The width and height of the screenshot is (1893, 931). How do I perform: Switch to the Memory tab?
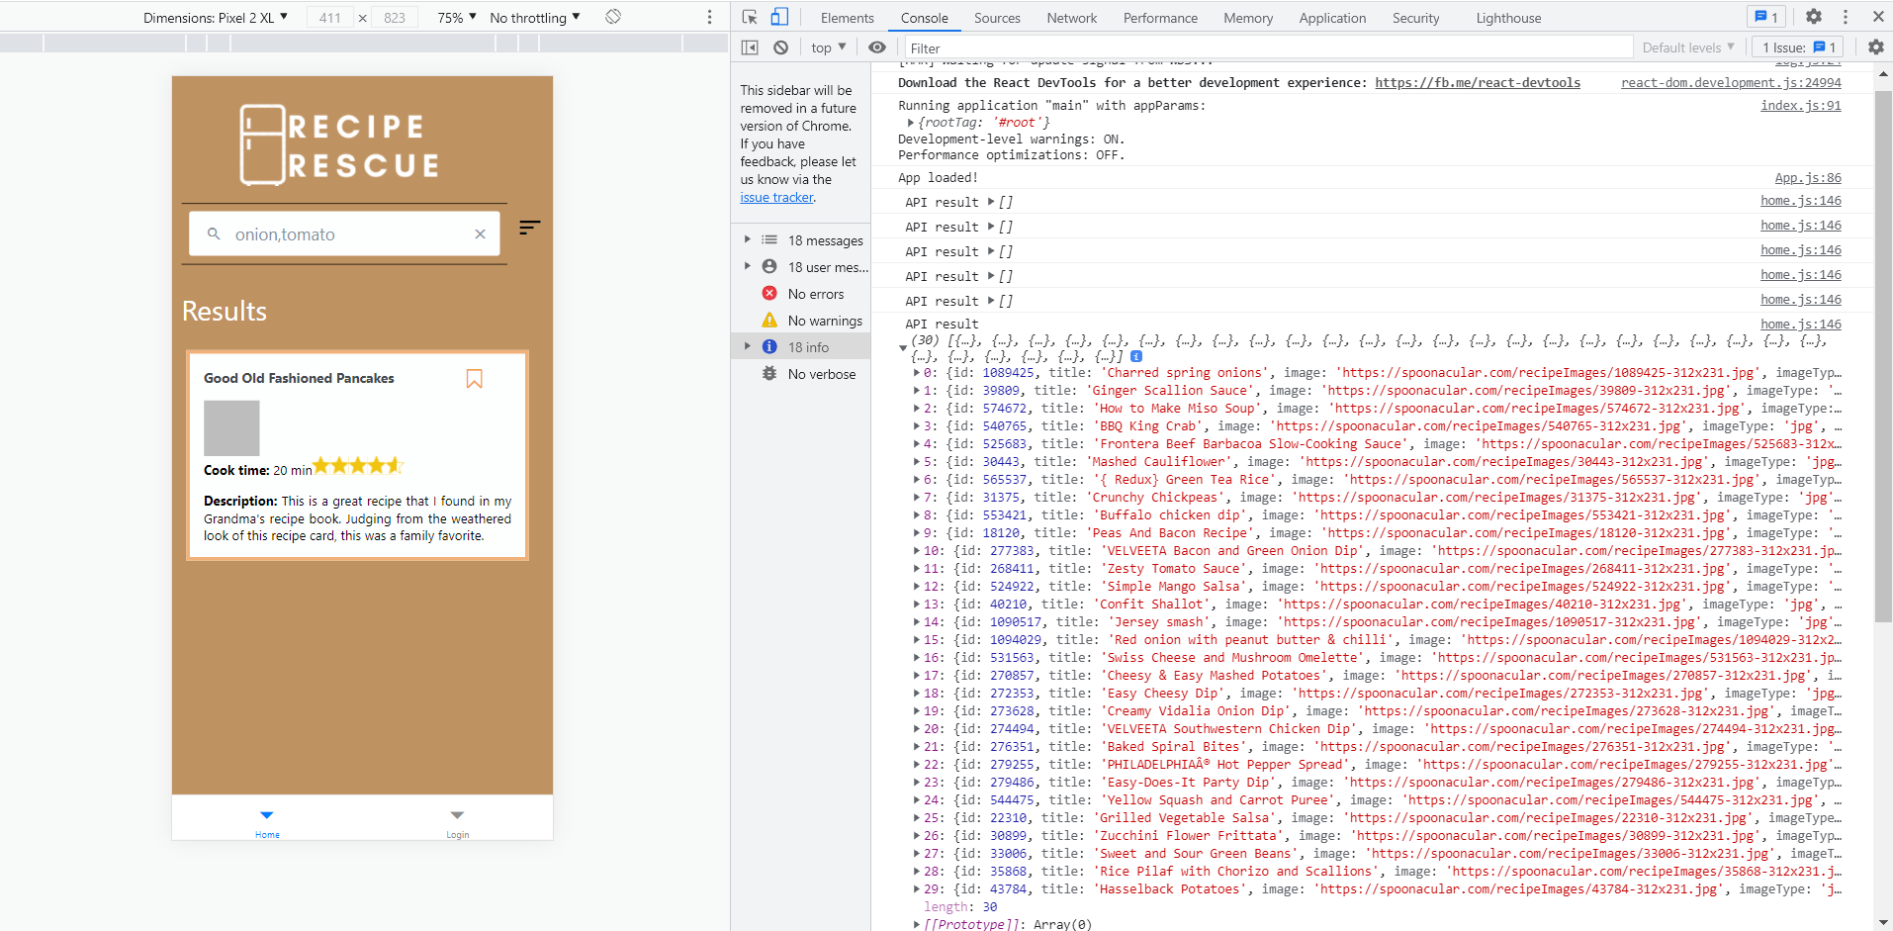point(1248,18)
